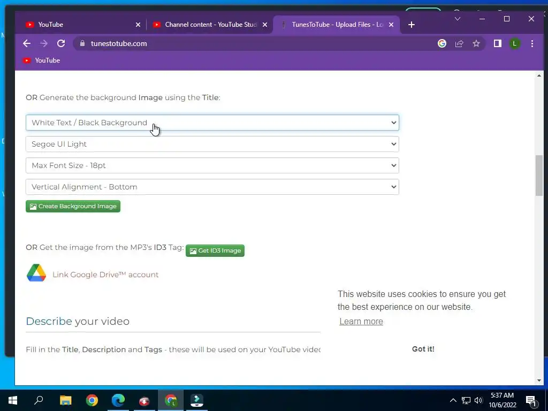The height and width of the screenshot is (411, 548).
Task: Close the TunesToTube tab
Action: pyautogui.click(x=391, y=25)
